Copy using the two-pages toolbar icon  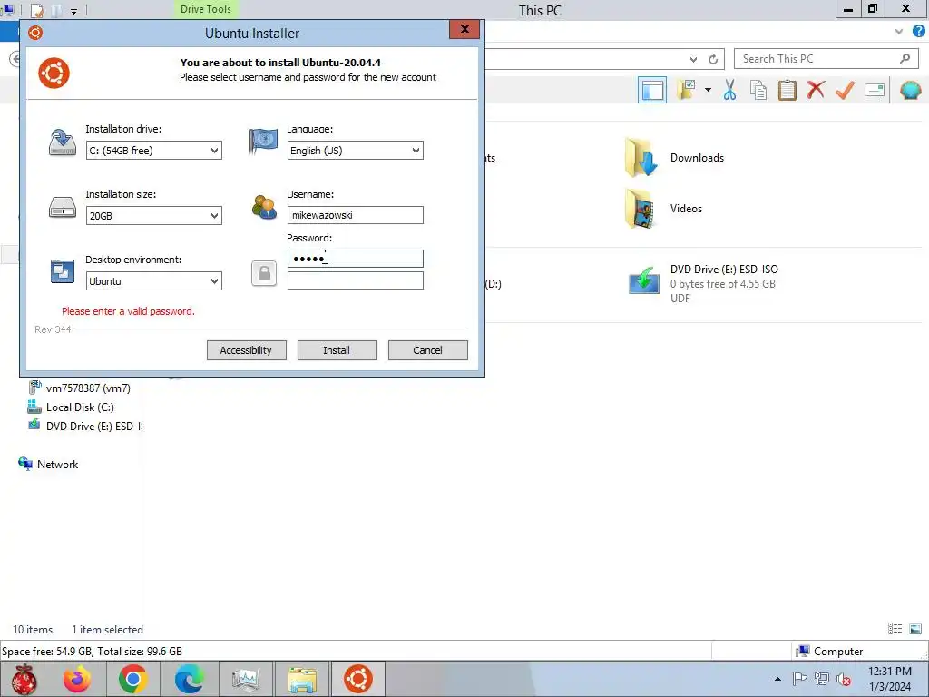[x=758, y=90]
